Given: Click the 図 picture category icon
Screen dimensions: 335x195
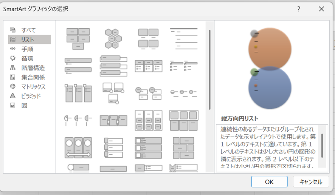Looking at the screenshot, I should [x=13, y=106].
